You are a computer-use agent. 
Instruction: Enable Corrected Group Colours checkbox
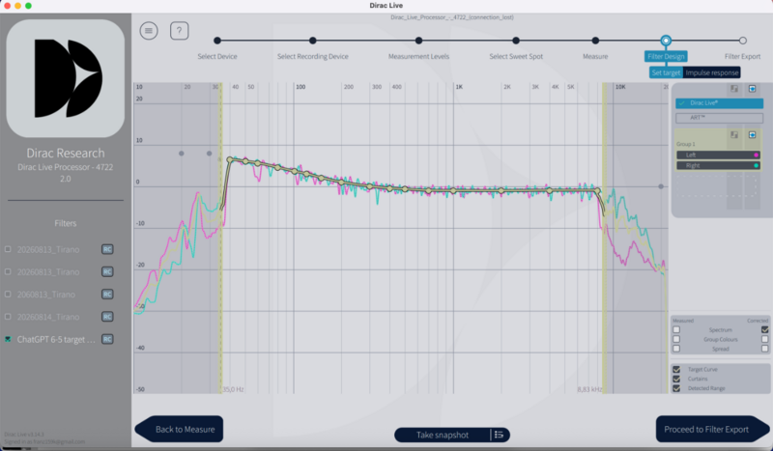764,339
